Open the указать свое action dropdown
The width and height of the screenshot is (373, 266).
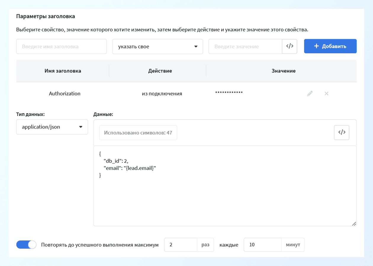click(157, 46)
